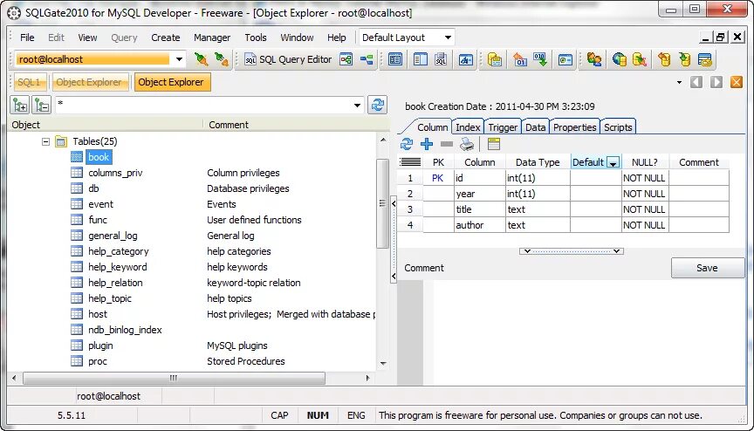This screenshot has height=431, width=754.
Task: Open the Manager menu
Action: 212,38
